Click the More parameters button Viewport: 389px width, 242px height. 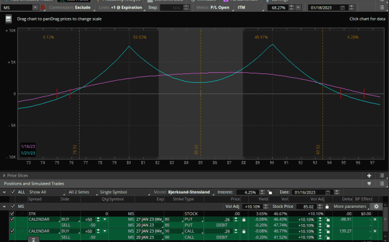pyautogui.click(x=350, y=207)
